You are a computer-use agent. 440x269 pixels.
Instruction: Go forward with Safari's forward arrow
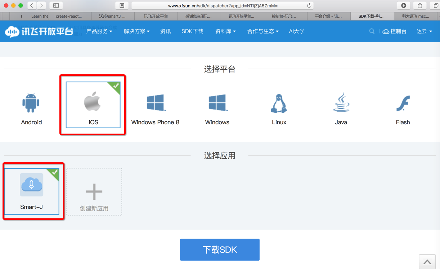click(42, 5)
